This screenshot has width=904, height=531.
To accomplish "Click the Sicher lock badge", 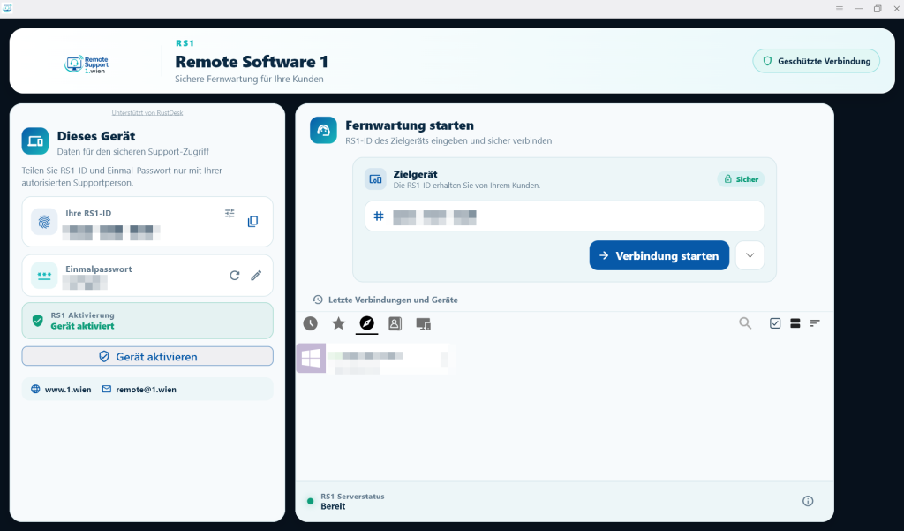I will click(741, 179).
